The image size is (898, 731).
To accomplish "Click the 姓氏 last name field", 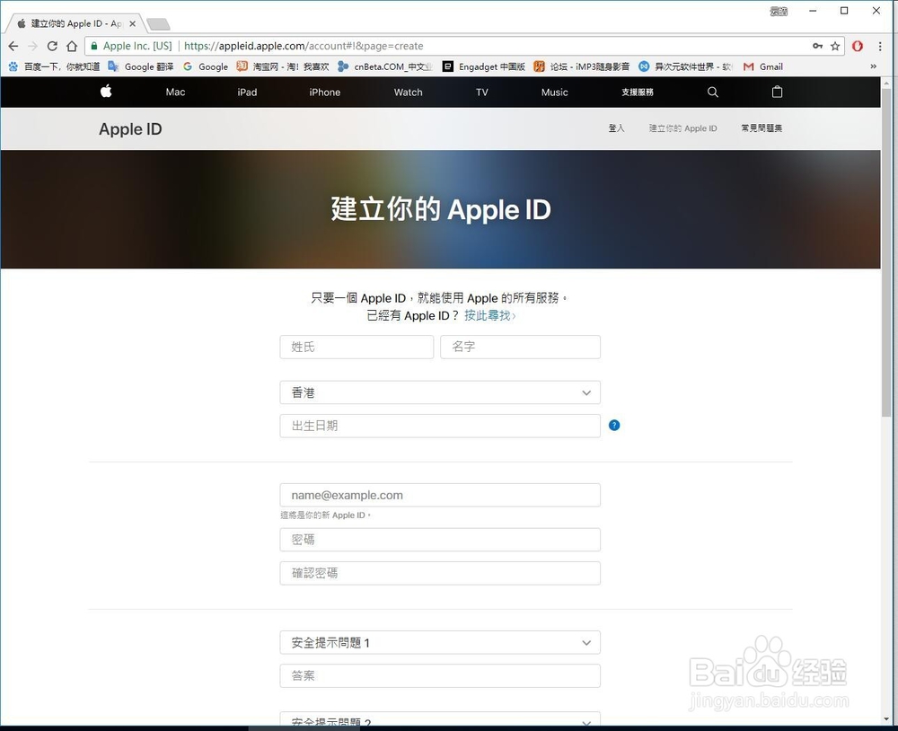I will 357,347.
